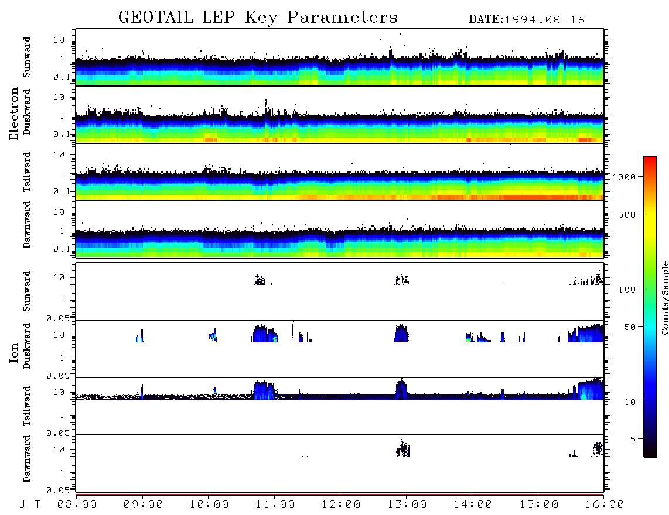Click the Electron Sunward spectrogram panel
The image size is (669, 515).
tap(340, 57)
